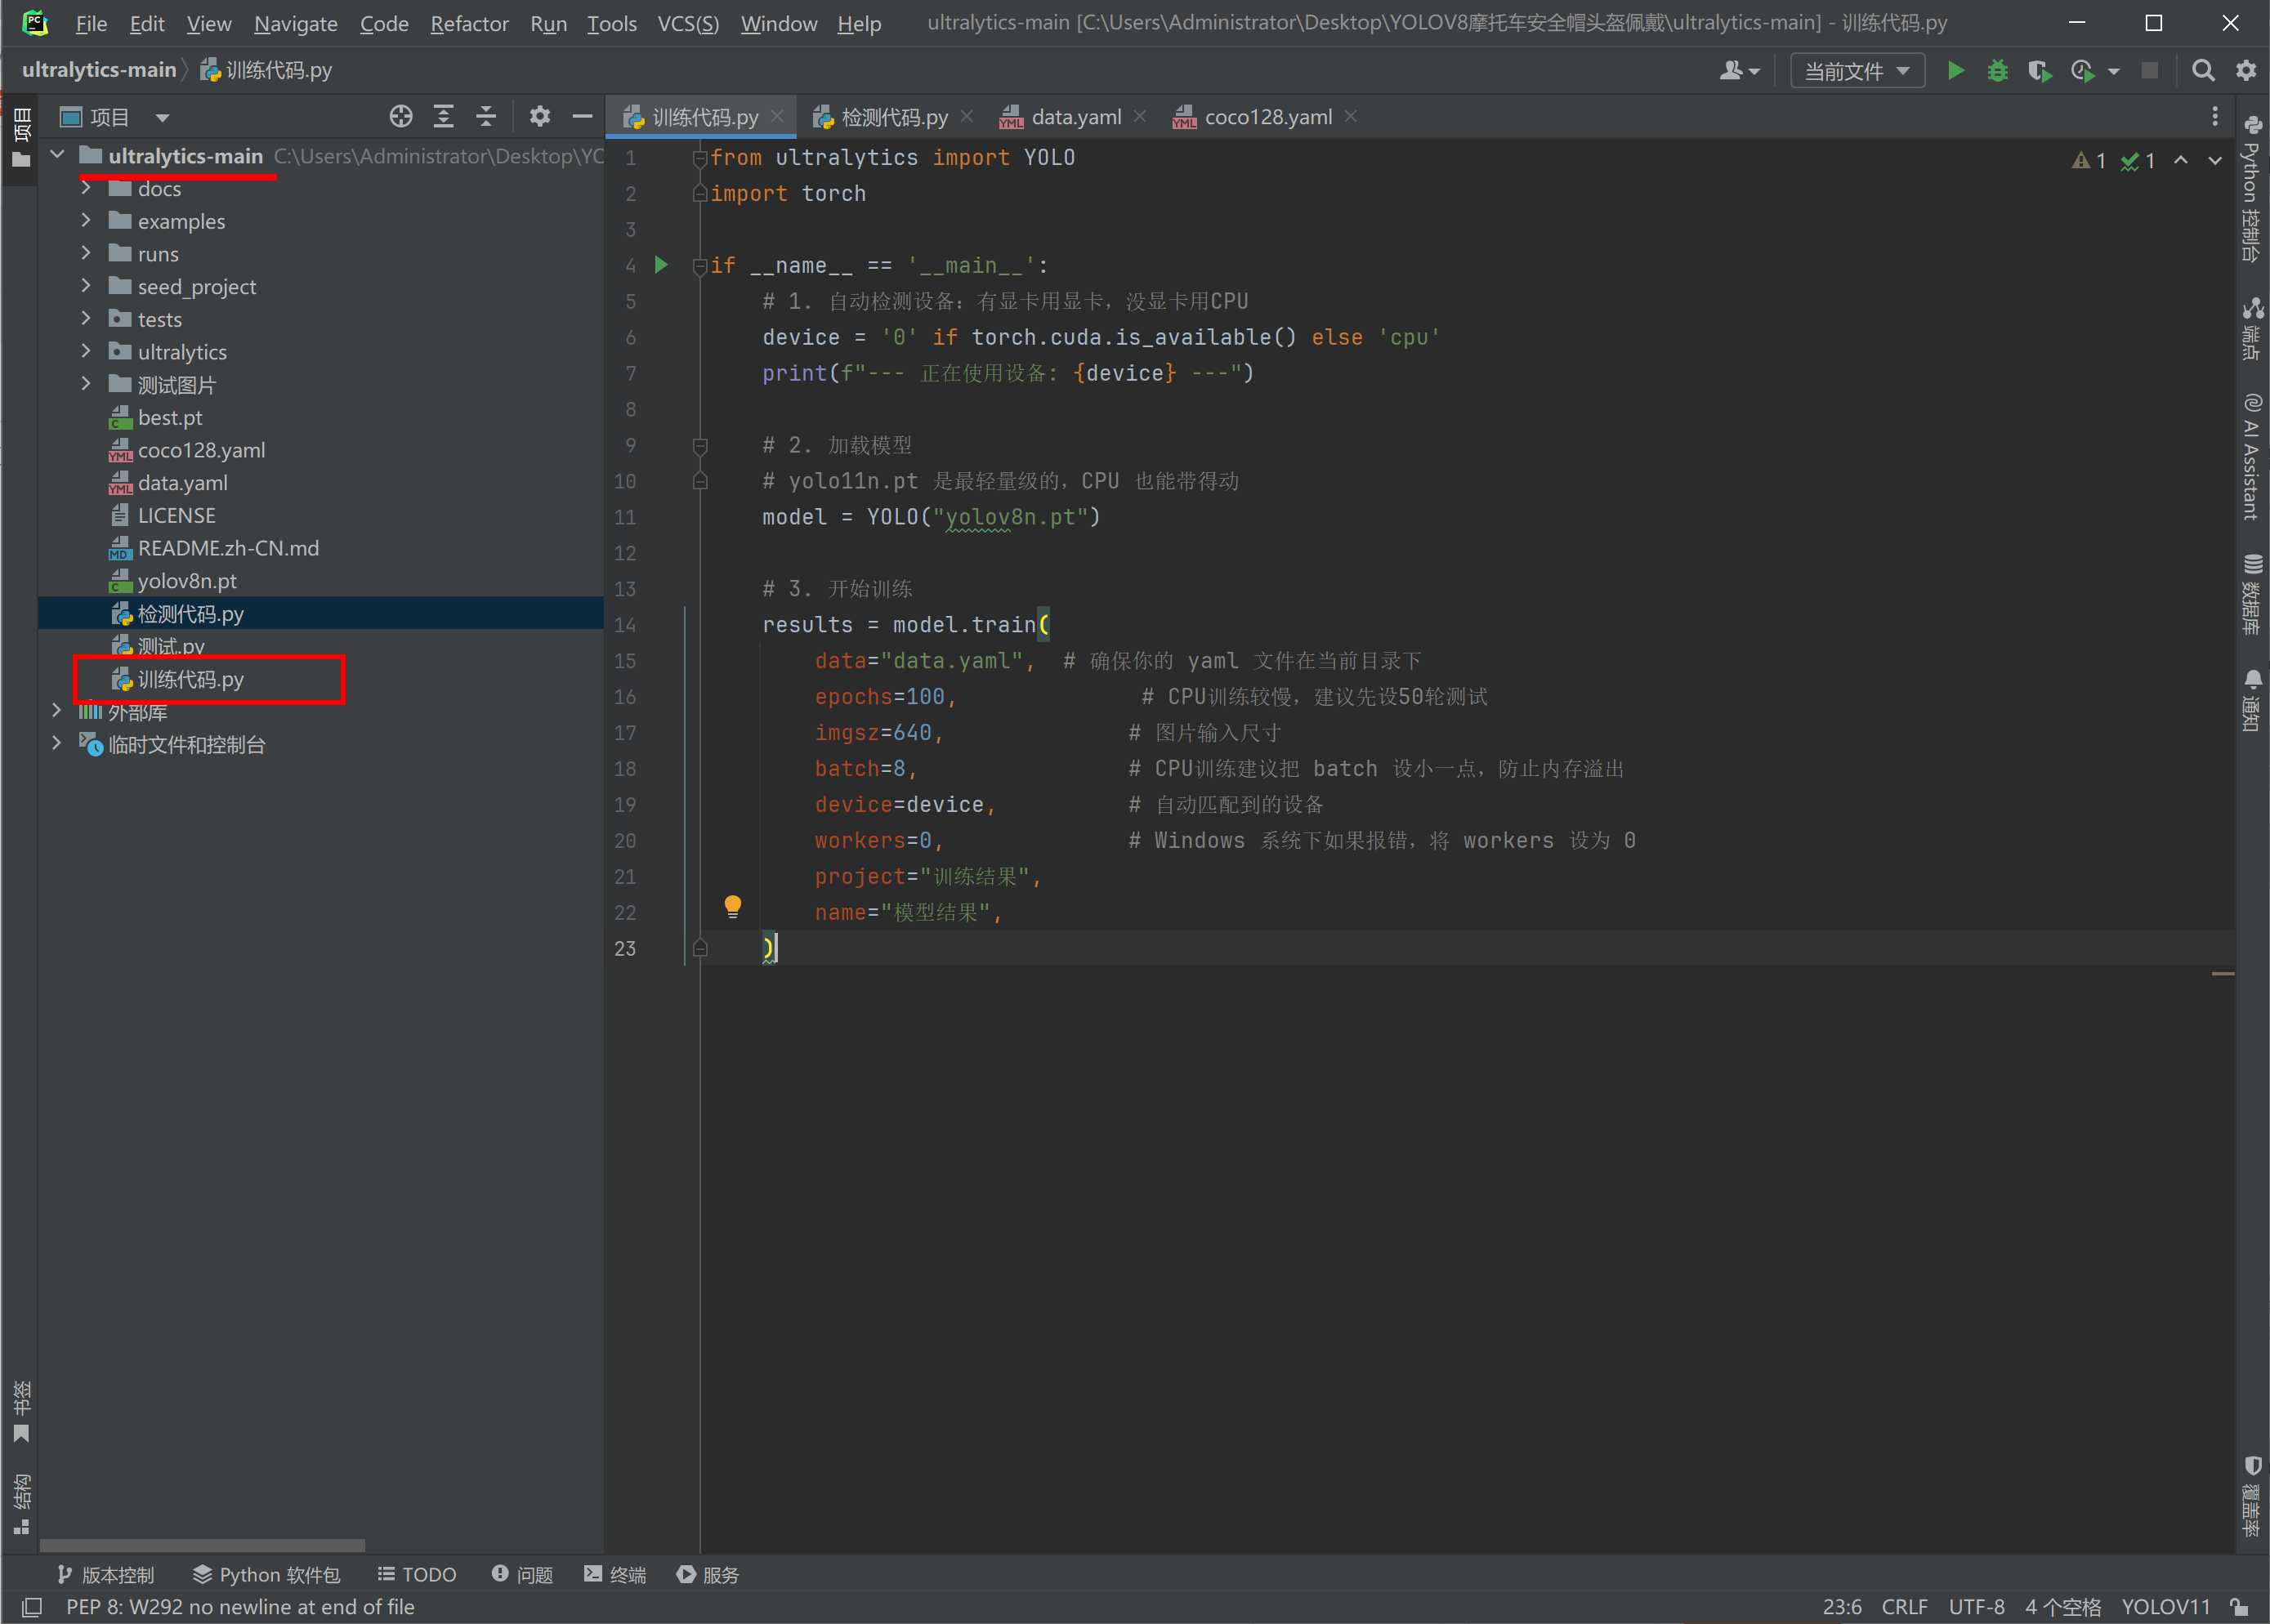Open the Refactor menu

coord(469,23)
